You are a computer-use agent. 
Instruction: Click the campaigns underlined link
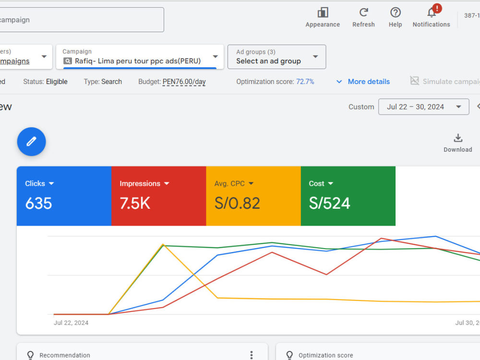click(x=15, y=61)
